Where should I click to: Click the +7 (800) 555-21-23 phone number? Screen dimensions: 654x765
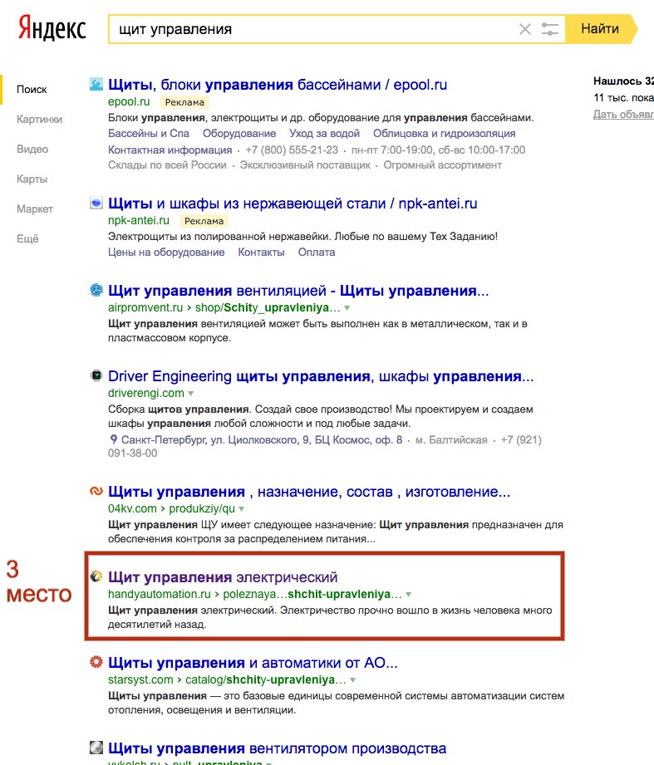[292, 150]
